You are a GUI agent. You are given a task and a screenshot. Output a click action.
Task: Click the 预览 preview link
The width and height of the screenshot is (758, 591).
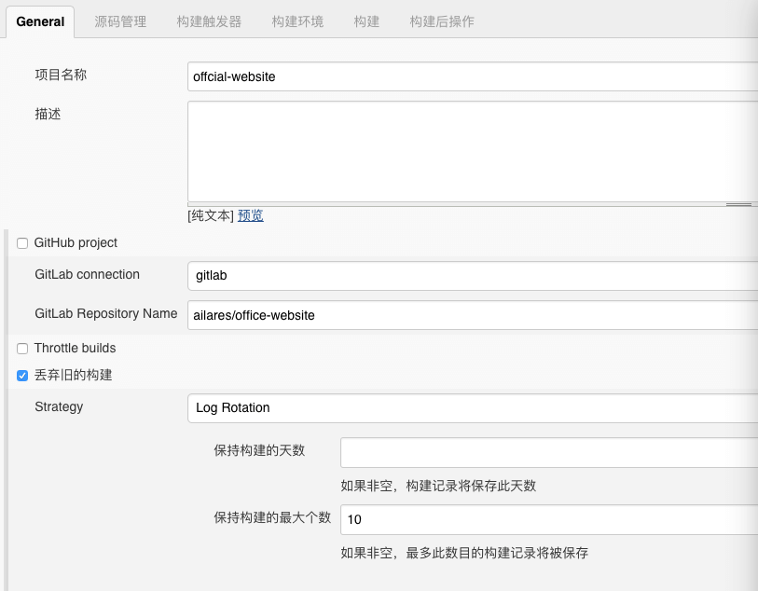point(251,215)
